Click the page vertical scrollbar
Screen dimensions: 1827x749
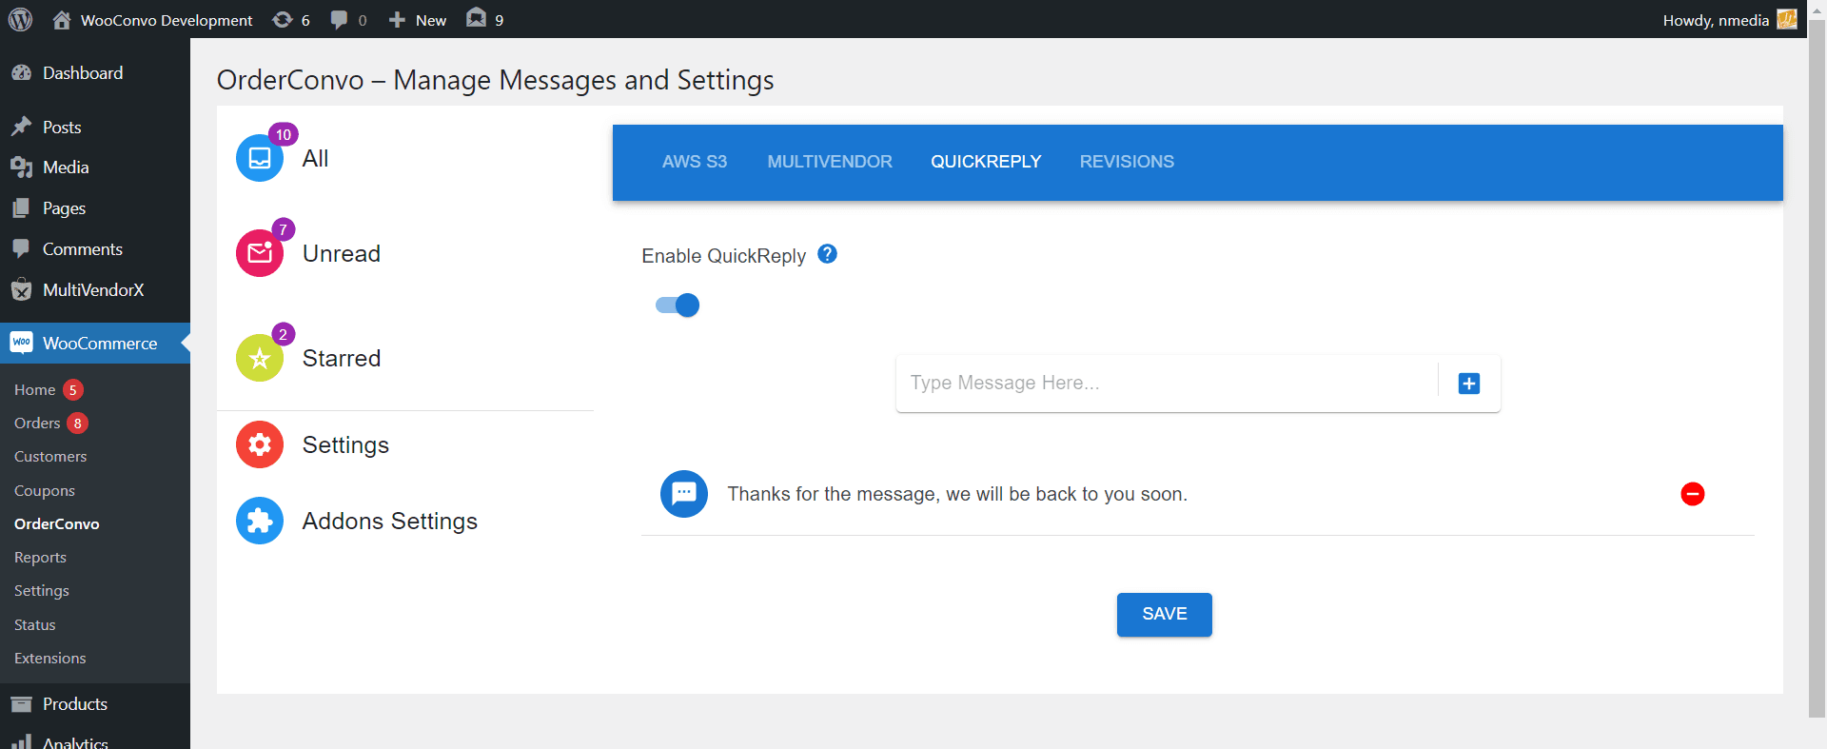1817,367
